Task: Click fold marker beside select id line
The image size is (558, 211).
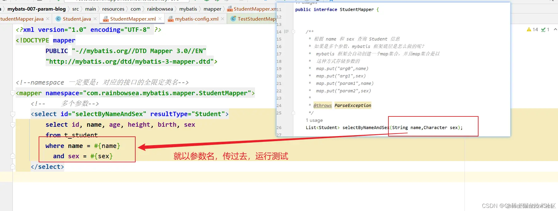Action: coord(13,114)
